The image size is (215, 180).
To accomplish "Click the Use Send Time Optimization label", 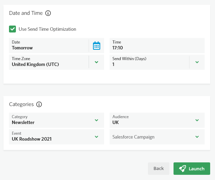I will (x=47, y=29).
